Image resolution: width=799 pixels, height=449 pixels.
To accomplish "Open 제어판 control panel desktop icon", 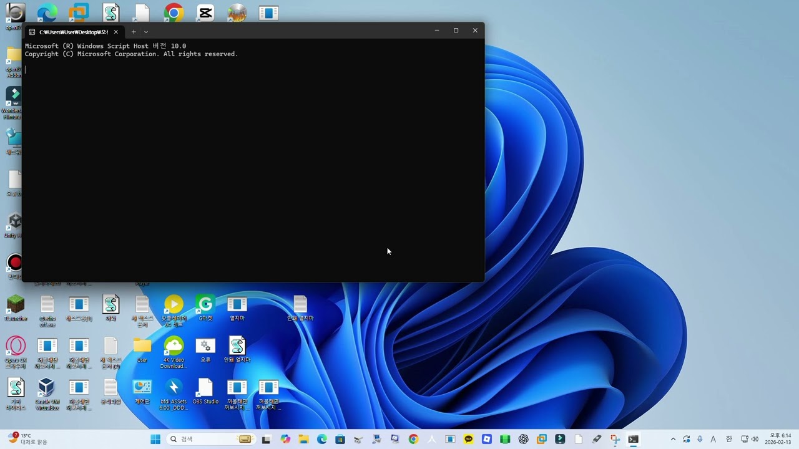I will coord(142,392).
